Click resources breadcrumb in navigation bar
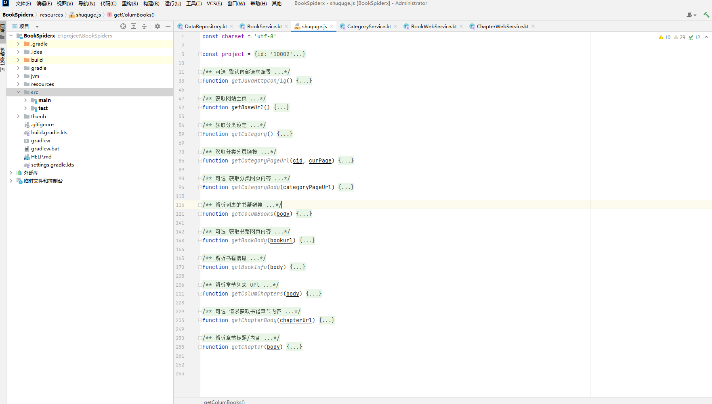712x404 pixels. point(51,15)
